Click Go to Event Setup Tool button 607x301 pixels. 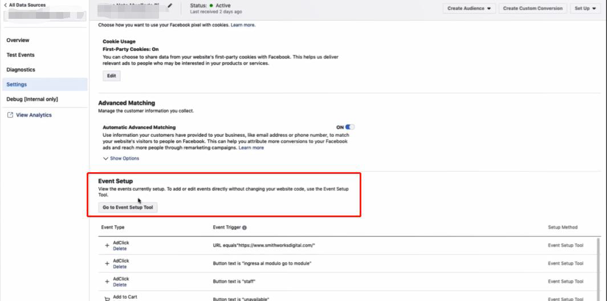[128, 208]
